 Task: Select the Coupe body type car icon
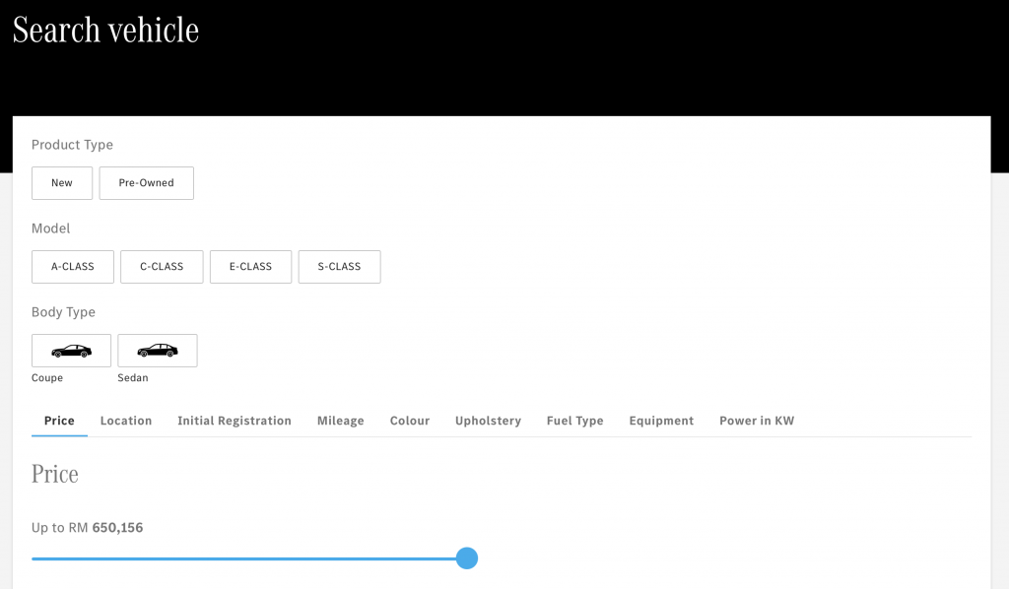click(x=71, y=351)
